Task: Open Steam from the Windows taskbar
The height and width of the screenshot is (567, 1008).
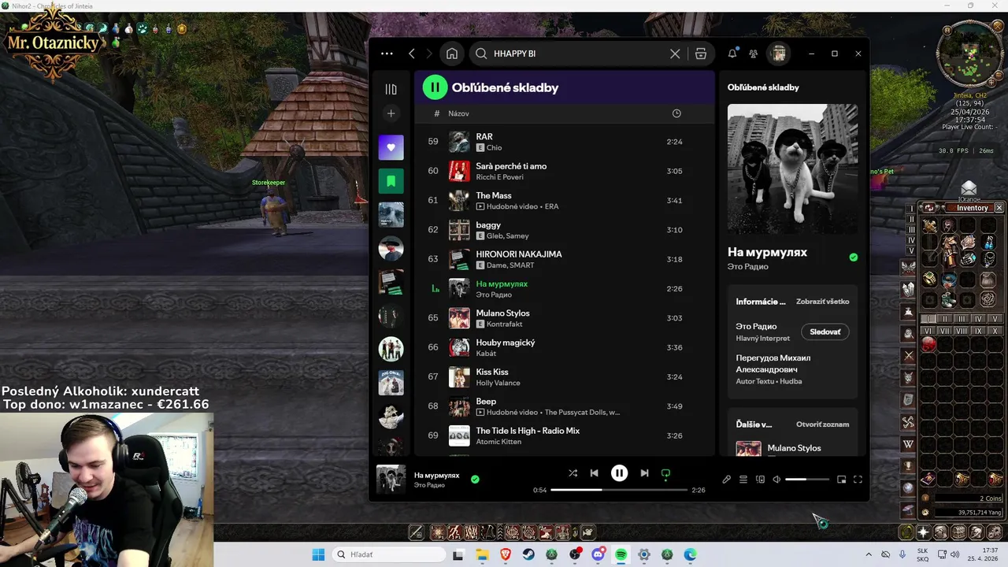Action: tap(528, 554)
